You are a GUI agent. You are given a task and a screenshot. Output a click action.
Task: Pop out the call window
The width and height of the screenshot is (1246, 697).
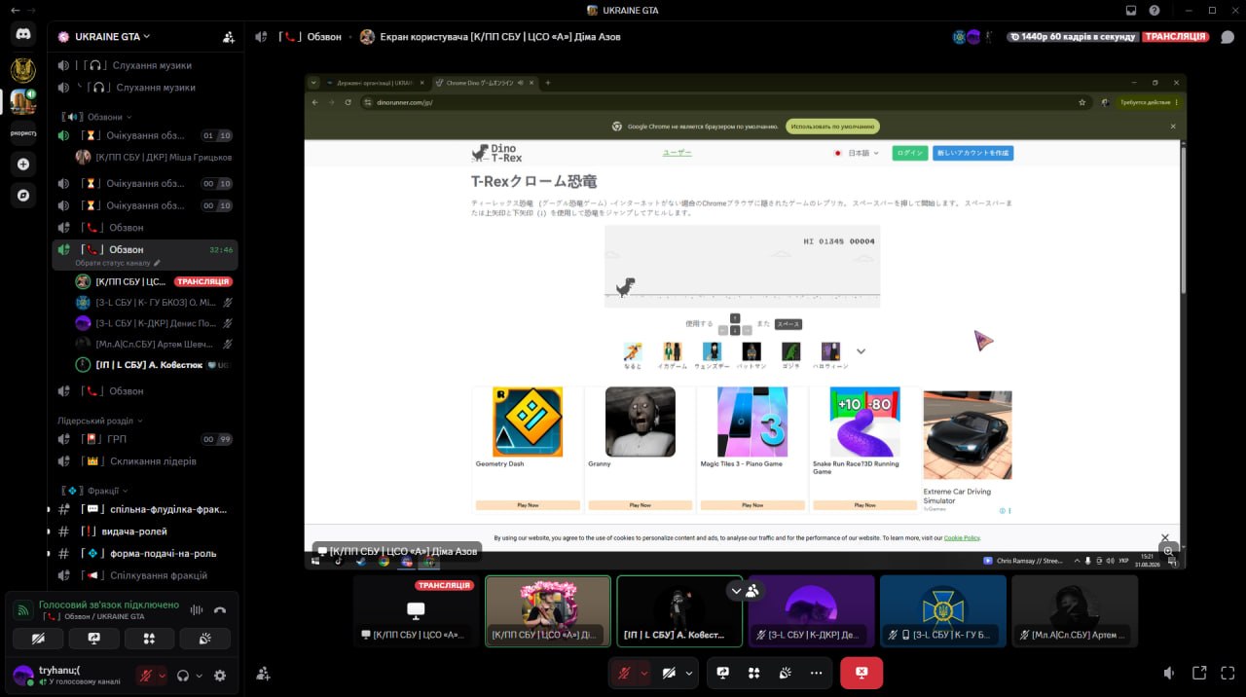1199,673
